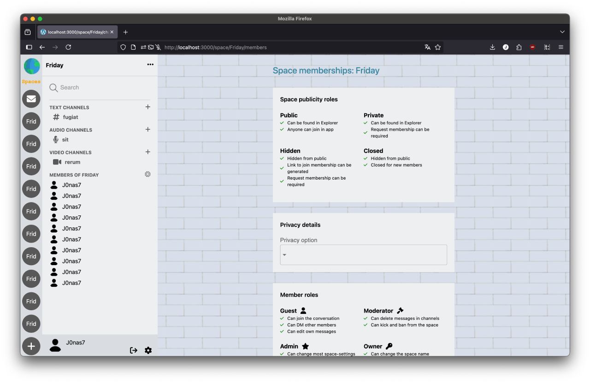Open the fugiat text channel
Image resolution: width=590 pixels, height=383 pixels.
point(70,117)
